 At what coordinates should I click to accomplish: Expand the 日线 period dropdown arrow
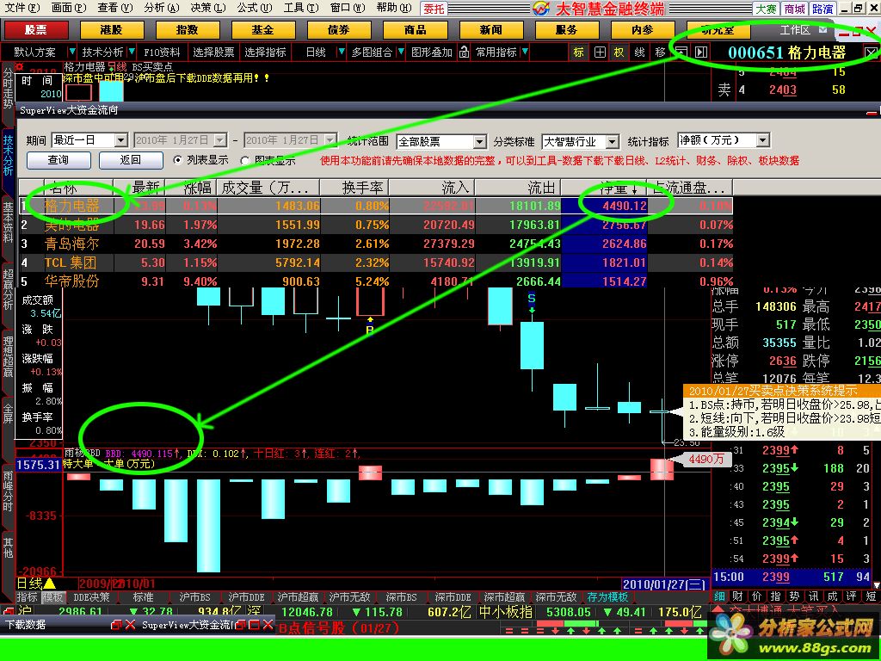[341, 53]
